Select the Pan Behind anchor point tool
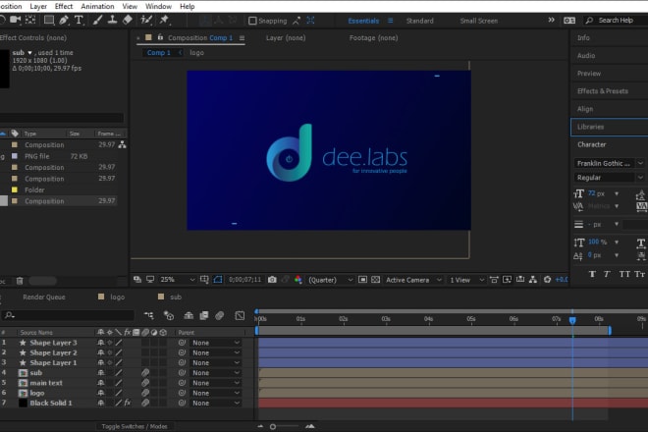 [30, 20]
